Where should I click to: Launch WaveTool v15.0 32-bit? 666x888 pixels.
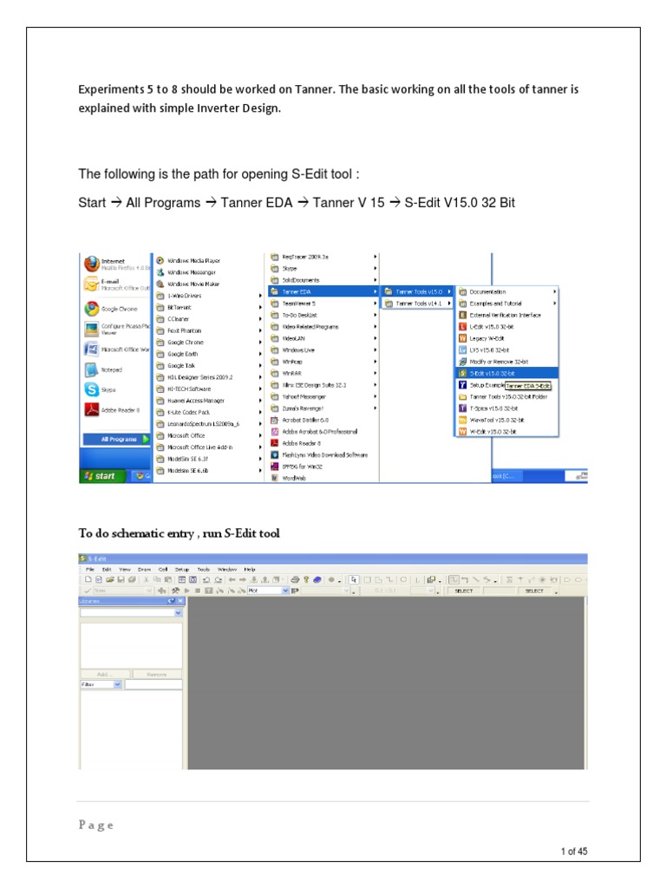tap(506, 420)
